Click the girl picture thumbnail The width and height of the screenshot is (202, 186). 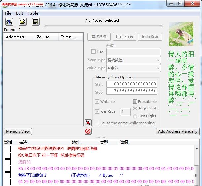pyautogui.click(x=181, y=34)
